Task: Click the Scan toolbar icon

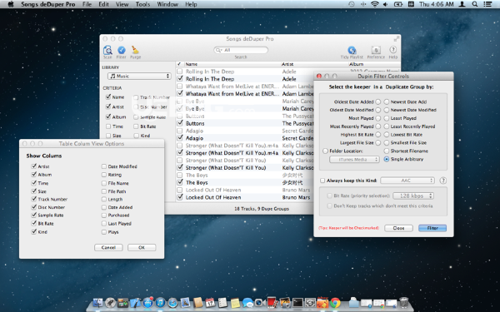Action: [107, 50]
